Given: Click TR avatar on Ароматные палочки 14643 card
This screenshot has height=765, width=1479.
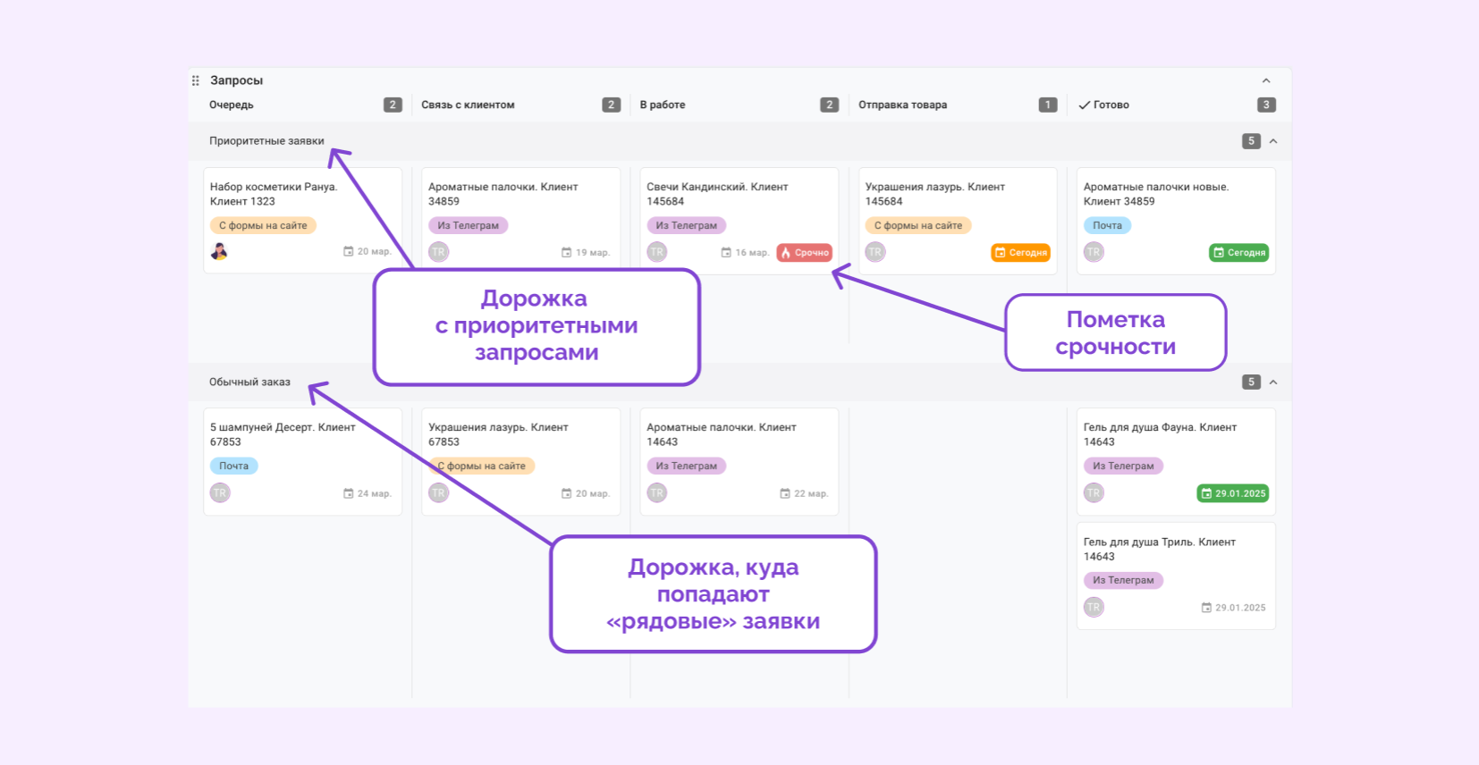Looking at the screenshot, I should click(x=657, y=493).
